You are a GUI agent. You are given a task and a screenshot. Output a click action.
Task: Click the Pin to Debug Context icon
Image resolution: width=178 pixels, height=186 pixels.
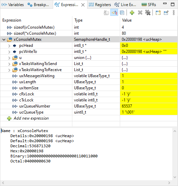click(x=166, y=12)
